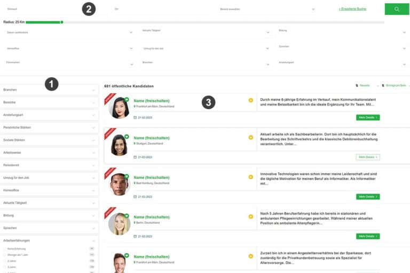The width and height of the screenshot is (410, 273).
Task: Click the sort icon beside Neueste
Action: 357,85
